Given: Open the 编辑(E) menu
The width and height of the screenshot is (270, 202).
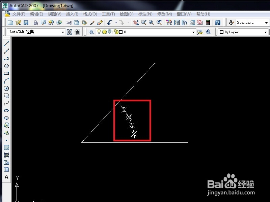Looking at the screenshot, I should pyautogui.click(x=36, y=14).
